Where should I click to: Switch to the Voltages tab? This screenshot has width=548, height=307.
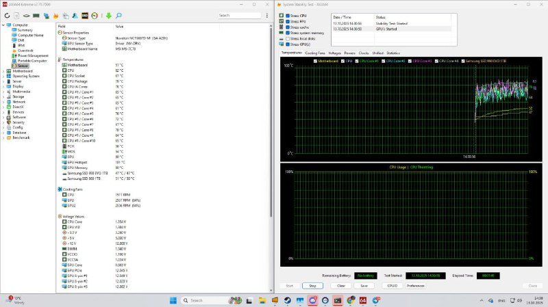click(x=334, y=53)
